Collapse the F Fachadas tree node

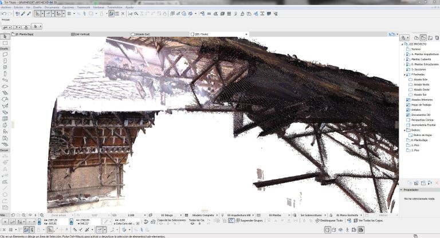pos(404,75)
